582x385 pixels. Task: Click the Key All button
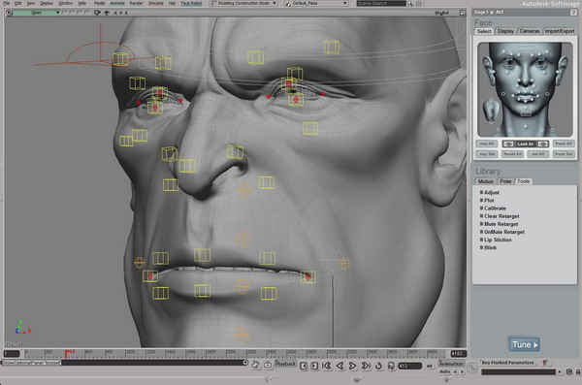coord(487,144)
